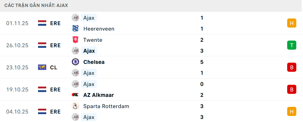
Task: Click the Chelsea club crest icon
Action: point(75,62)
